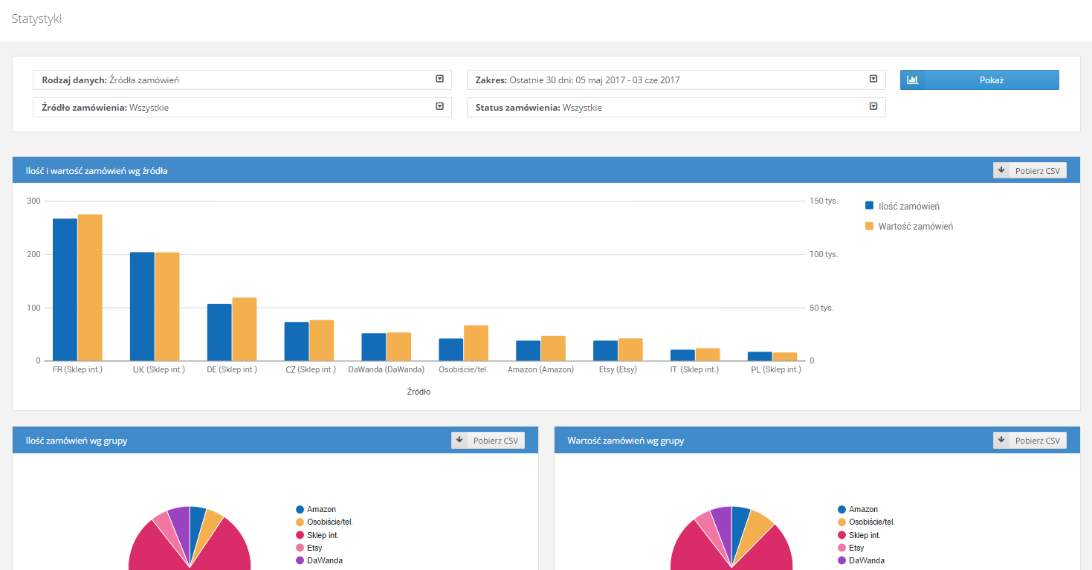1092x570 pixels.
Task: Open the Zakres date range dropdown arrow
Action: [x=873, y=79]
